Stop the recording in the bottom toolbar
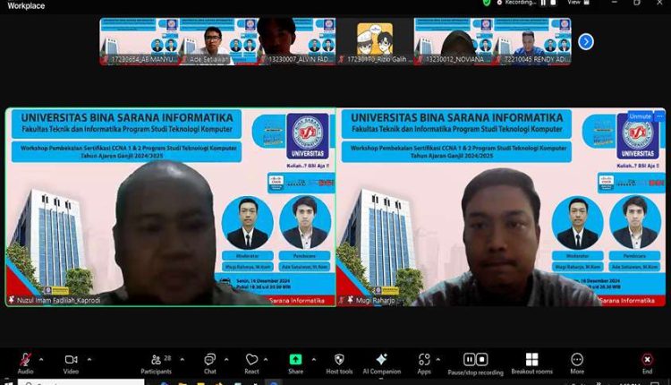 (482, 359)
